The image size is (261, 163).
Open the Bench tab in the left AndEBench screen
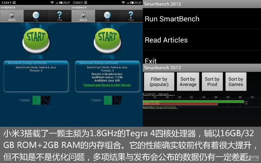pos(12,16)
